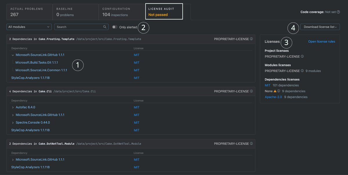This screenshot has width=348, height=175.
Task: Open StyleCop.Analyzers link in Cake.Cli
Action: pos(30,130)
